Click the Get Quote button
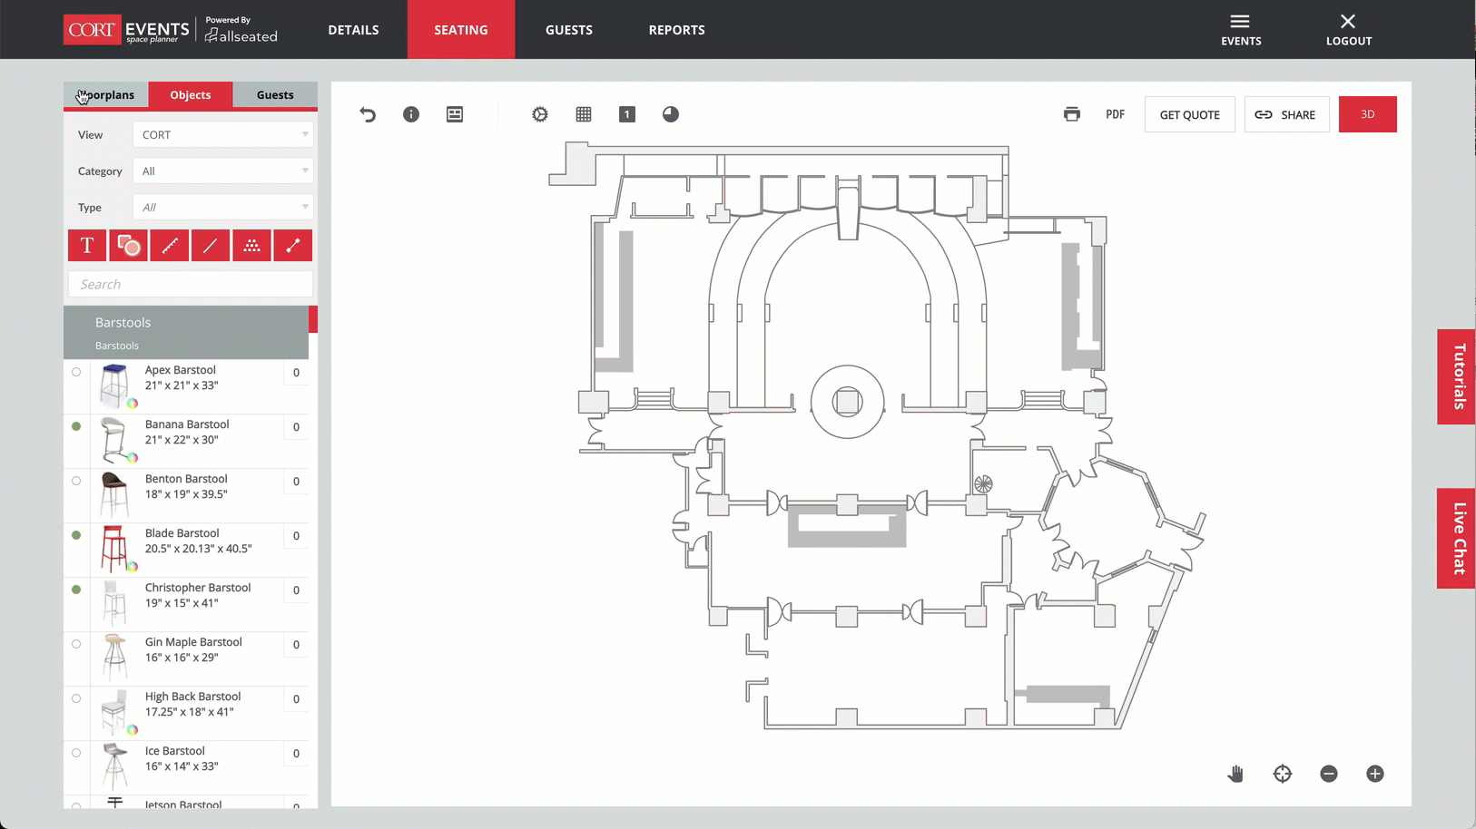1476x829 pixels. click(1190, 114)
